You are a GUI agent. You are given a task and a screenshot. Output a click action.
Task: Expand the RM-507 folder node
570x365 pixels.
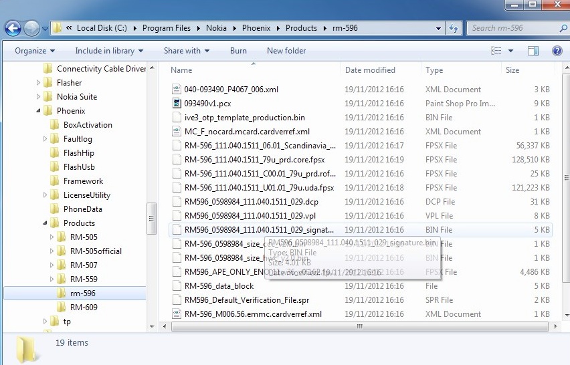pyautogui.click(x=52, y=265)
